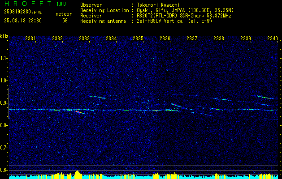The image size is (282, 179).
Task: Click the 1.0 kHz frequency axis label
Action: 4,81
